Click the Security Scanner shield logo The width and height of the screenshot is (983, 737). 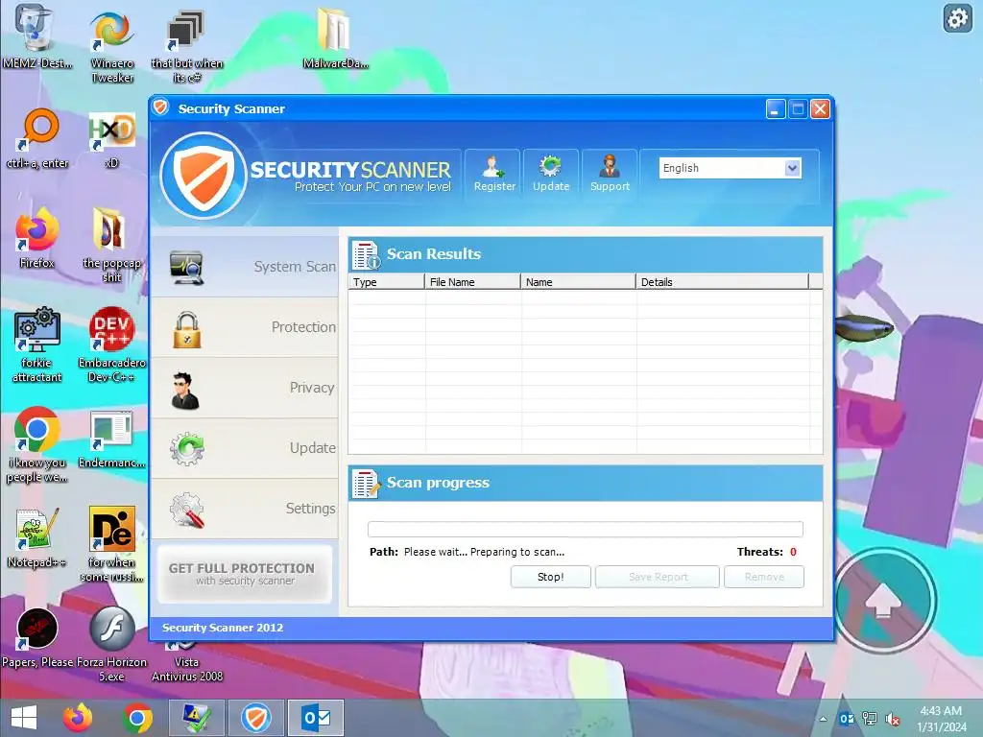[x=204, y=175]
